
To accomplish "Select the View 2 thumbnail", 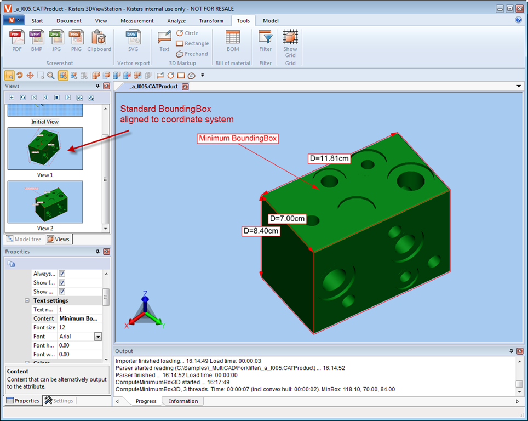I will point(45,202).
